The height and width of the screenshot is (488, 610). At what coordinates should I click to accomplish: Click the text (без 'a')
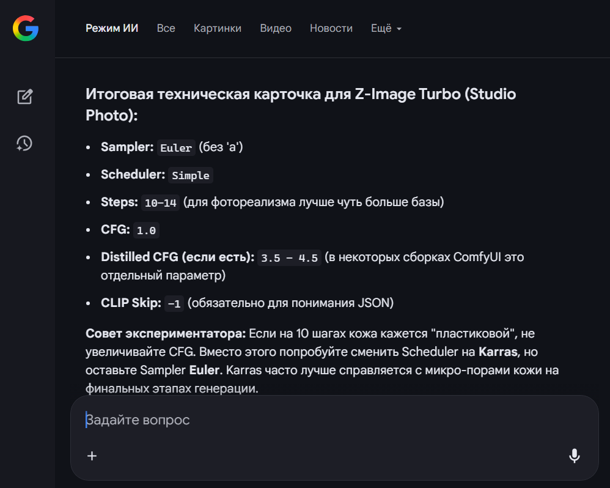click(x=221, y=147)
